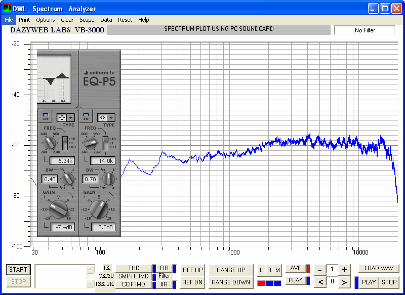Click the results box scroll up arrow

point(91,270)
